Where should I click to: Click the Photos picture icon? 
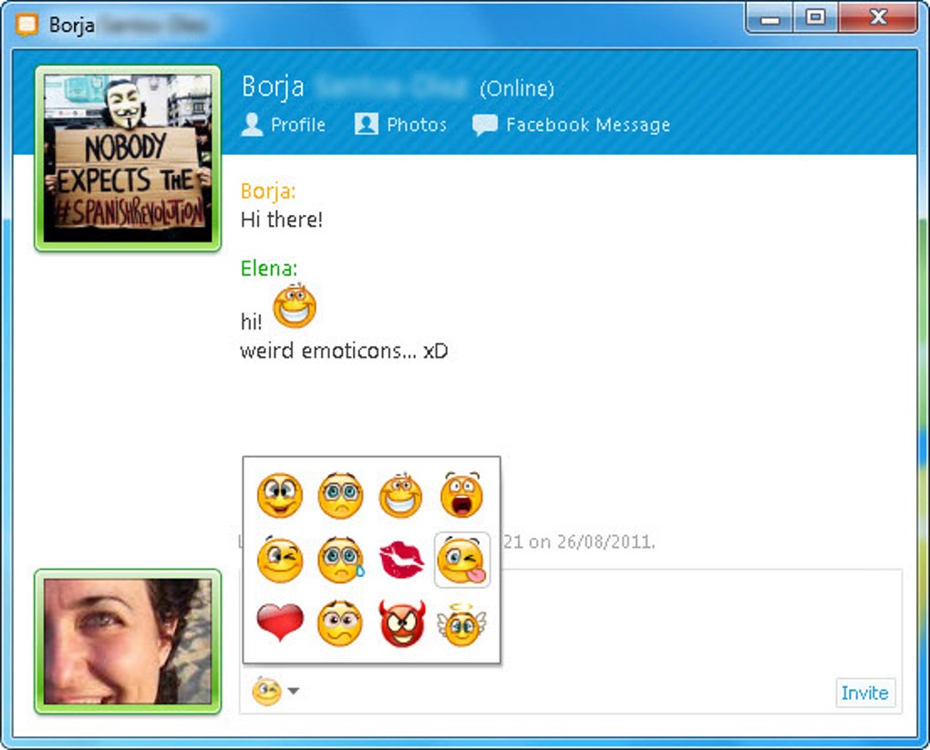[x=366, y=124]
